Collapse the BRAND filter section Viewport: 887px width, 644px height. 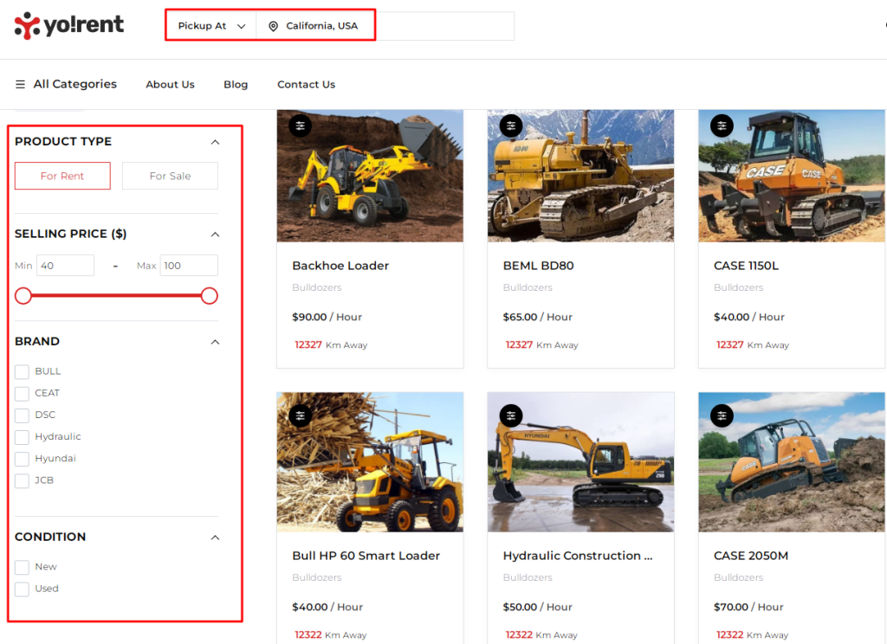214,341
